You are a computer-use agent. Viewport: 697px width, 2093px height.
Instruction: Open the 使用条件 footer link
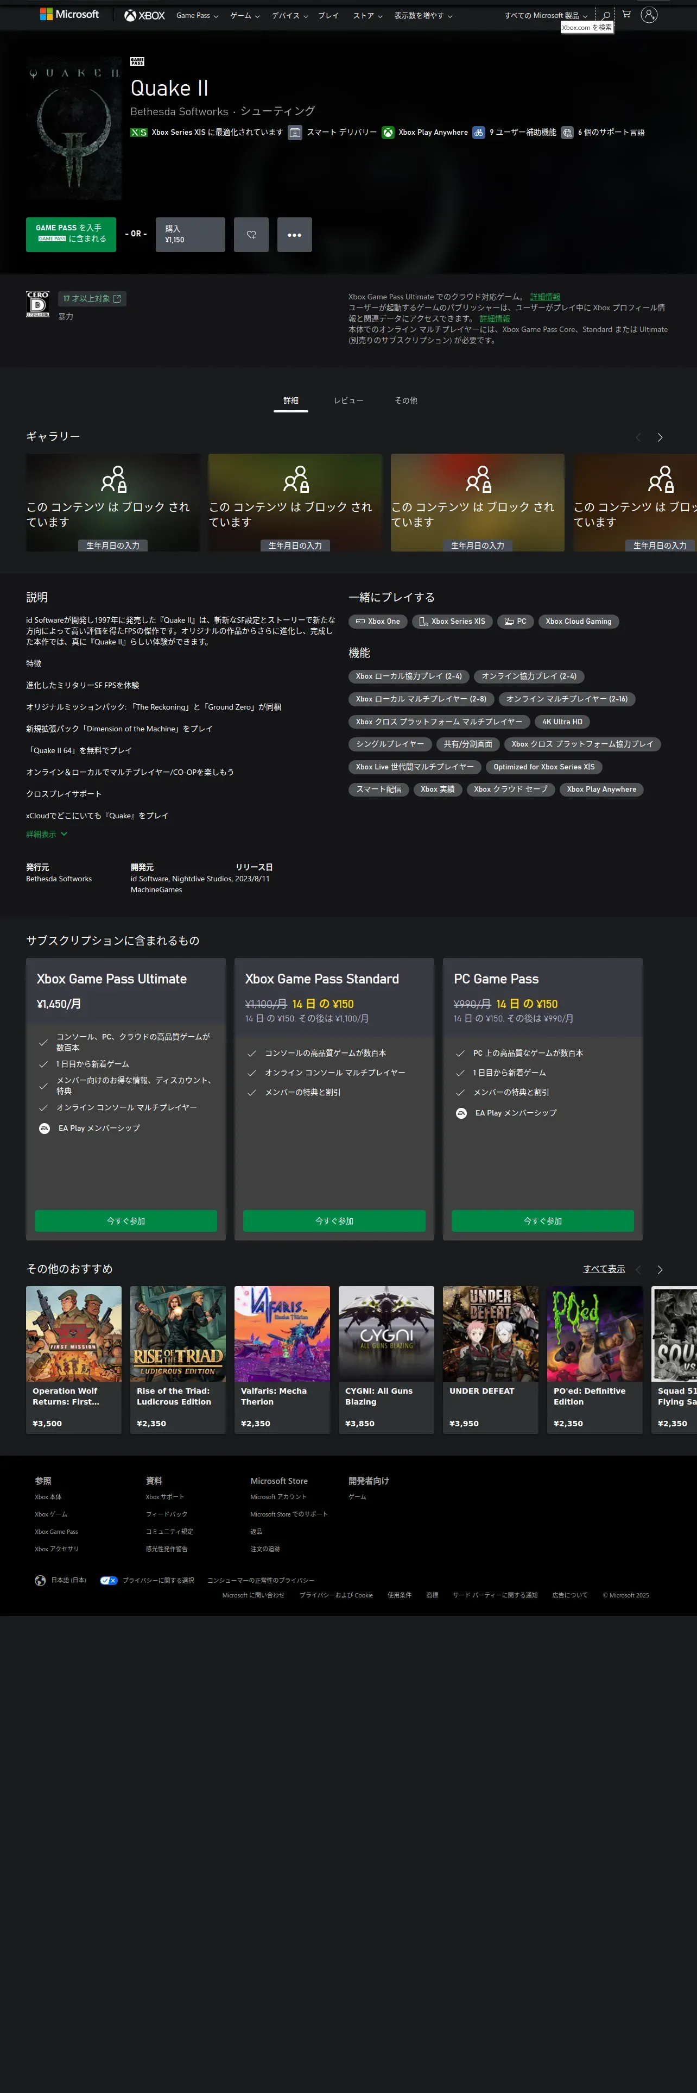point(399,1595)
